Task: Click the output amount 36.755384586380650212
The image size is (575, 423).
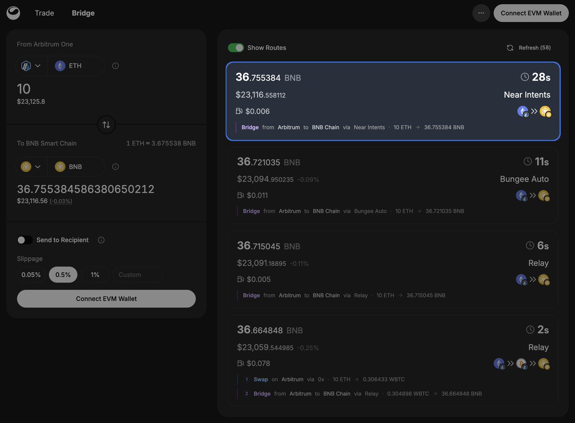Action: pyautogui.click(x=86, y=189)
